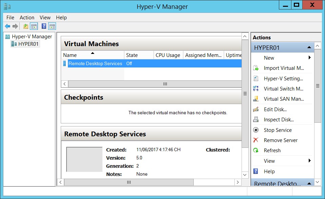This screenshot has width=325, height=199.
Task: Select HYPER01 in the console tree
Action: [x=28, y=44]
